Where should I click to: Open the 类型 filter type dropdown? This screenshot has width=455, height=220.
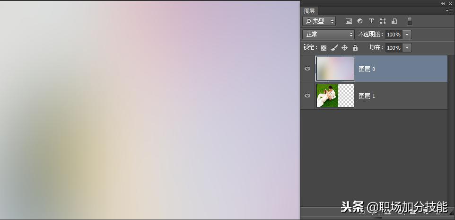[x=319, y=21]
